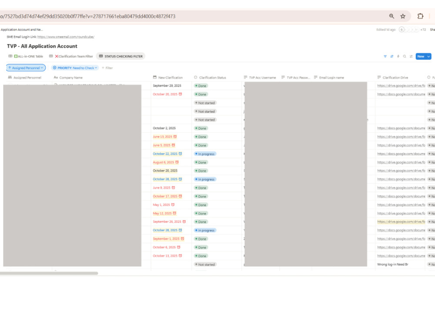The height and width of the screenshot is (326, 435).
Task: Click the reminder icon beside September 26, 2025
Action: 184,222
